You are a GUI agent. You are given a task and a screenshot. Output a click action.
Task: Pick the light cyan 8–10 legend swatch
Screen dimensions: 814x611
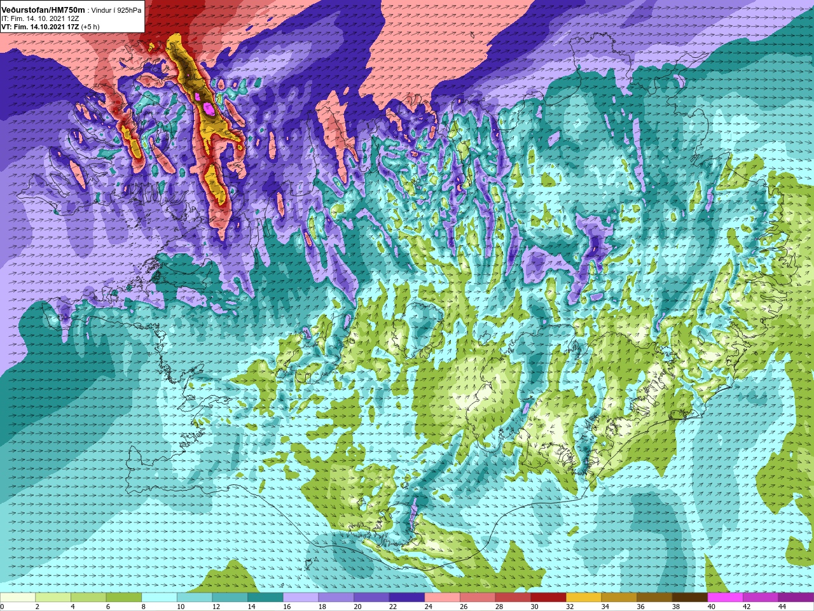159,598
